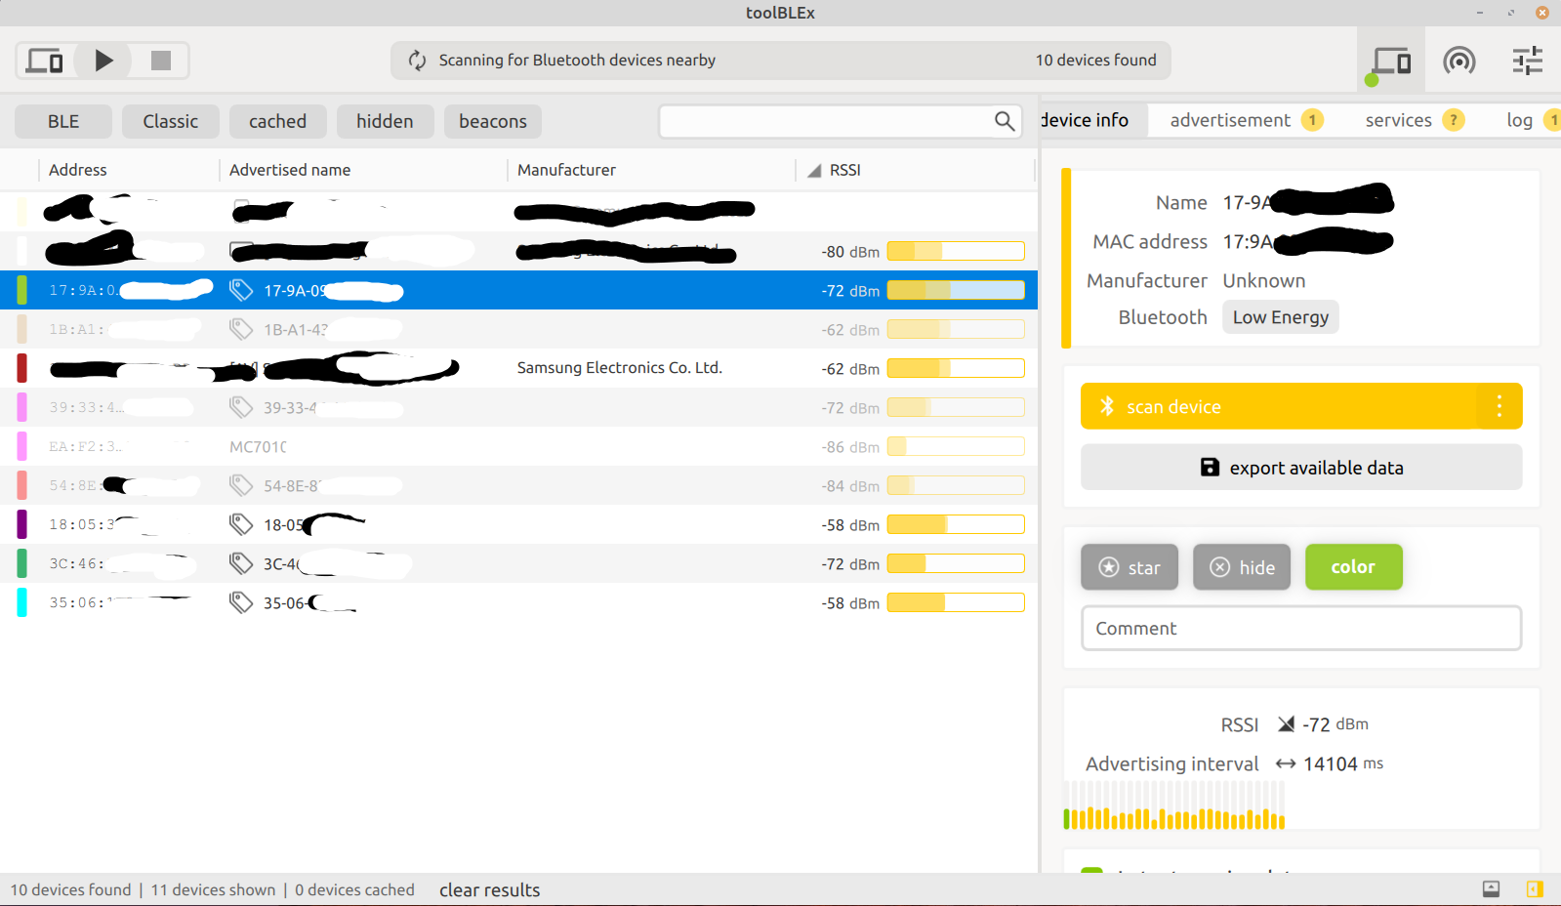The width and height of the screenshot is (1561, 906).
Task: Open the devices view with the green dot
Action: (x=1390, y=62)
